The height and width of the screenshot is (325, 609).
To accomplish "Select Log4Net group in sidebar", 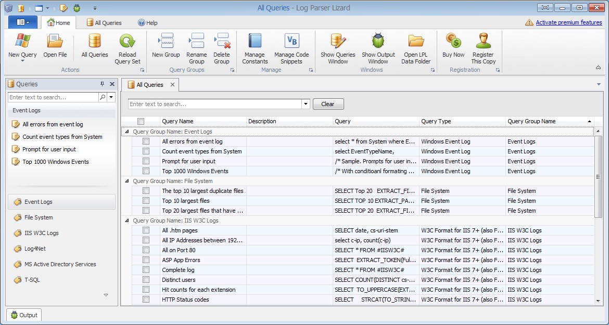I will click(62, 249).
